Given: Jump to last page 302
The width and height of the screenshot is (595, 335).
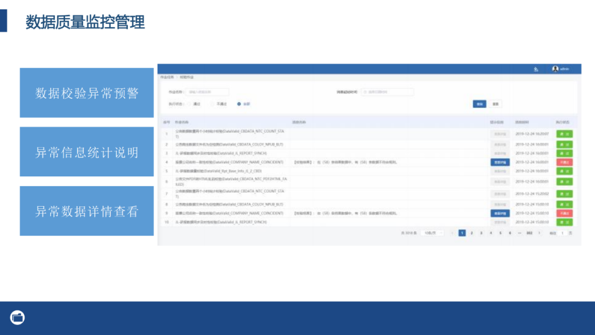Looking at the screenshot, I should (529, 233).
